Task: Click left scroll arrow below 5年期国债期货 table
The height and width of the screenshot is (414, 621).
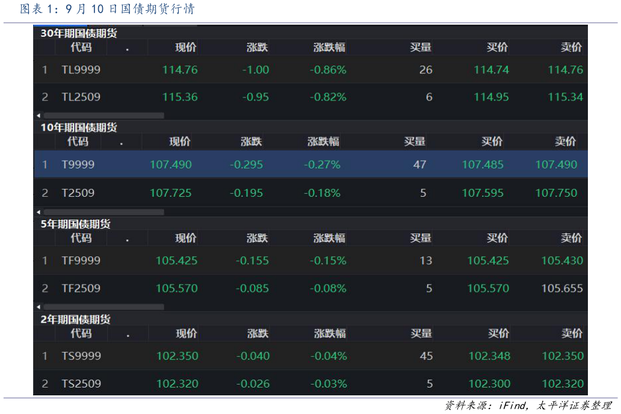Action: [x=39, y=307]
